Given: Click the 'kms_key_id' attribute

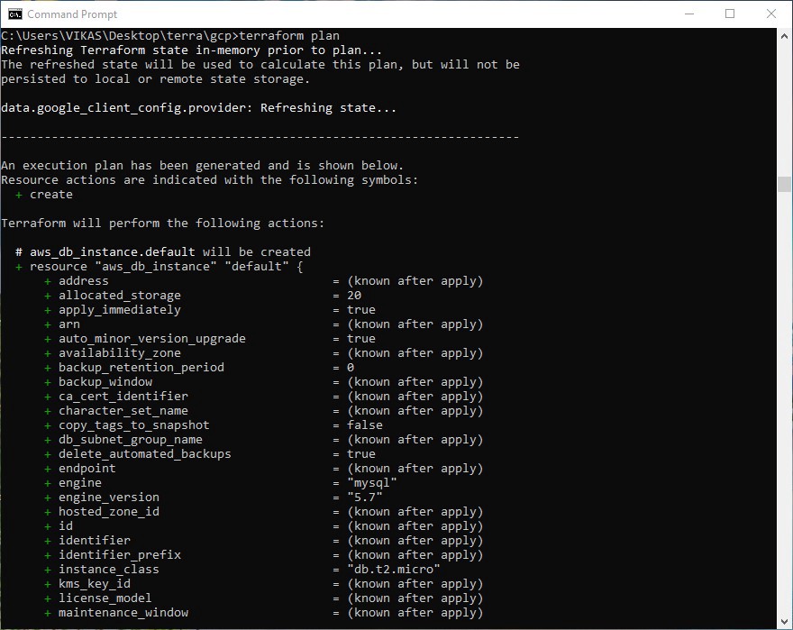Looking at the screenshot, I should 94,583.
